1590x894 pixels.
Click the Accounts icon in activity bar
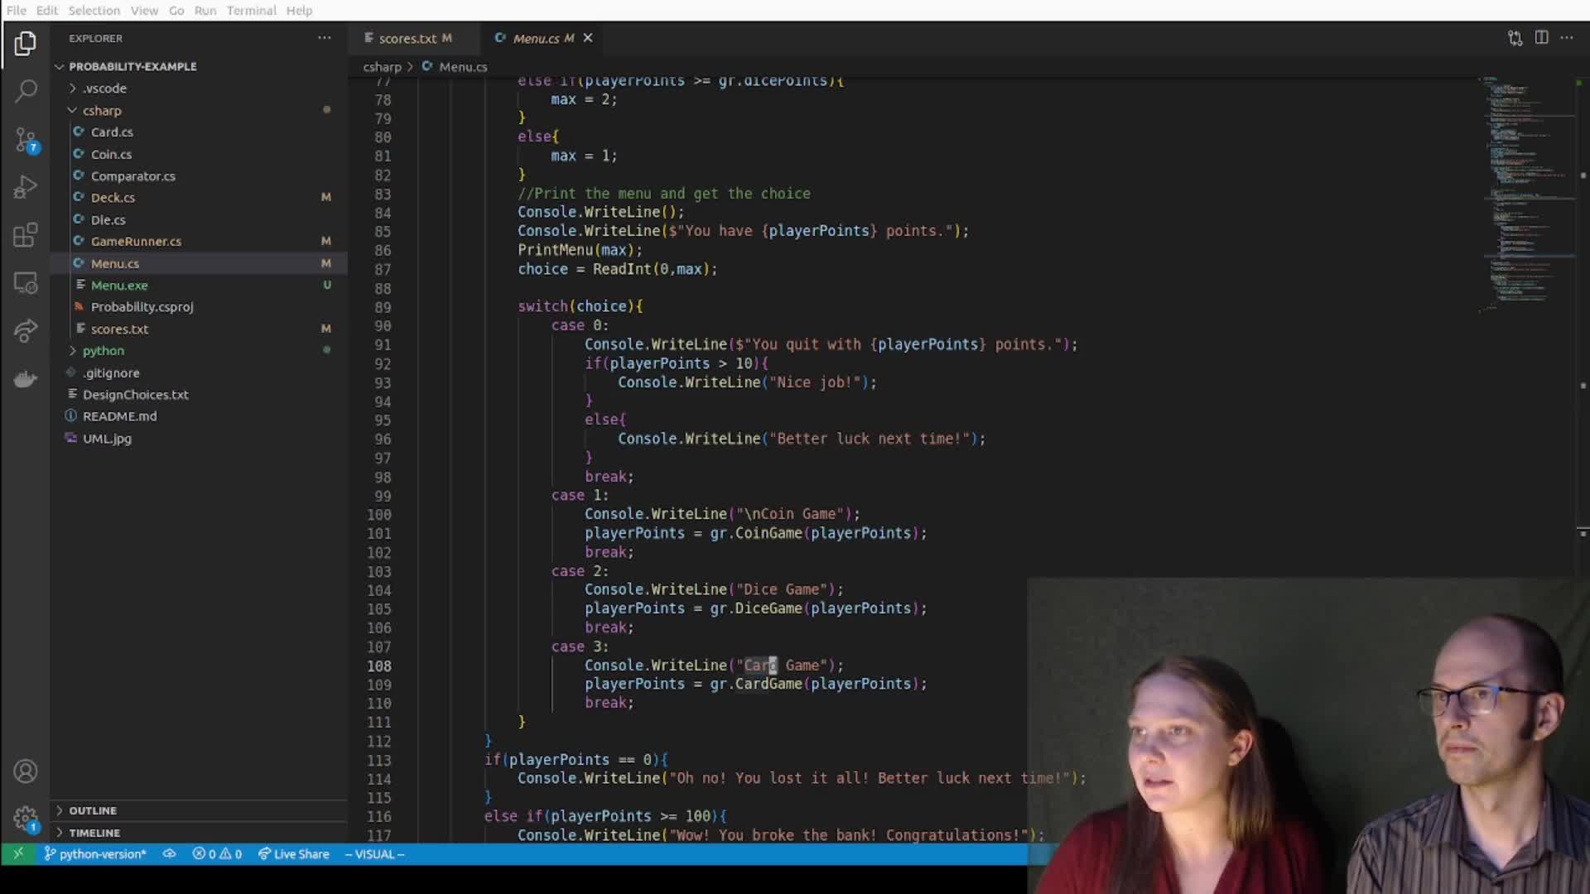point(26,771)
